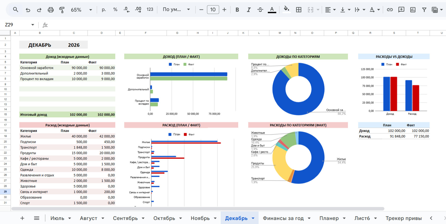
Task: Open the Финансы за год sheet tab
Action: click(x=283, y=218)
